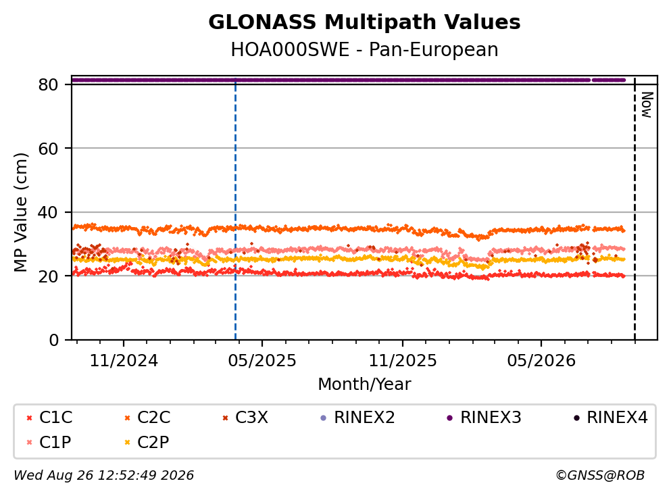The image size is (671, 496).
Task: Click the HOA000SWE - Pan-European subtitle
Action: (364, 49)
